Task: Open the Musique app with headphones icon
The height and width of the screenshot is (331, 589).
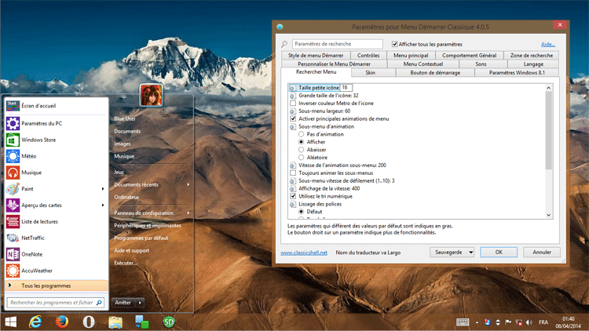Action: point(31,173)
